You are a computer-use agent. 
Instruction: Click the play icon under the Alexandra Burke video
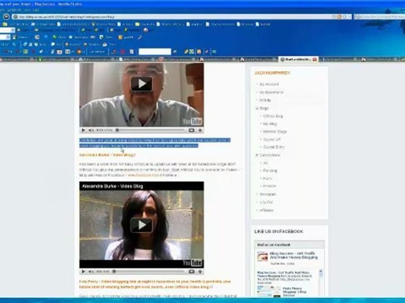point(83,271)
